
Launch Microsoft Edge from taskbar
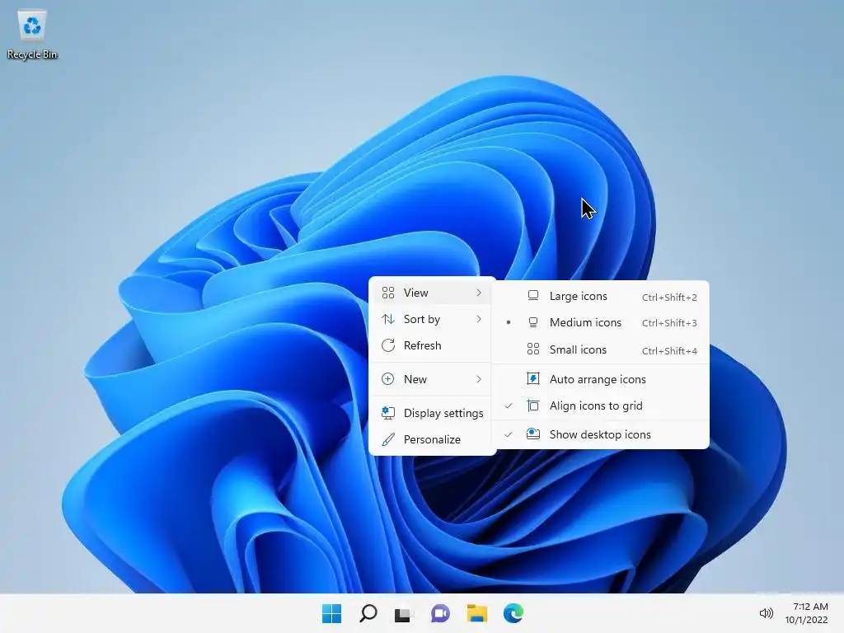coord(513,613)
